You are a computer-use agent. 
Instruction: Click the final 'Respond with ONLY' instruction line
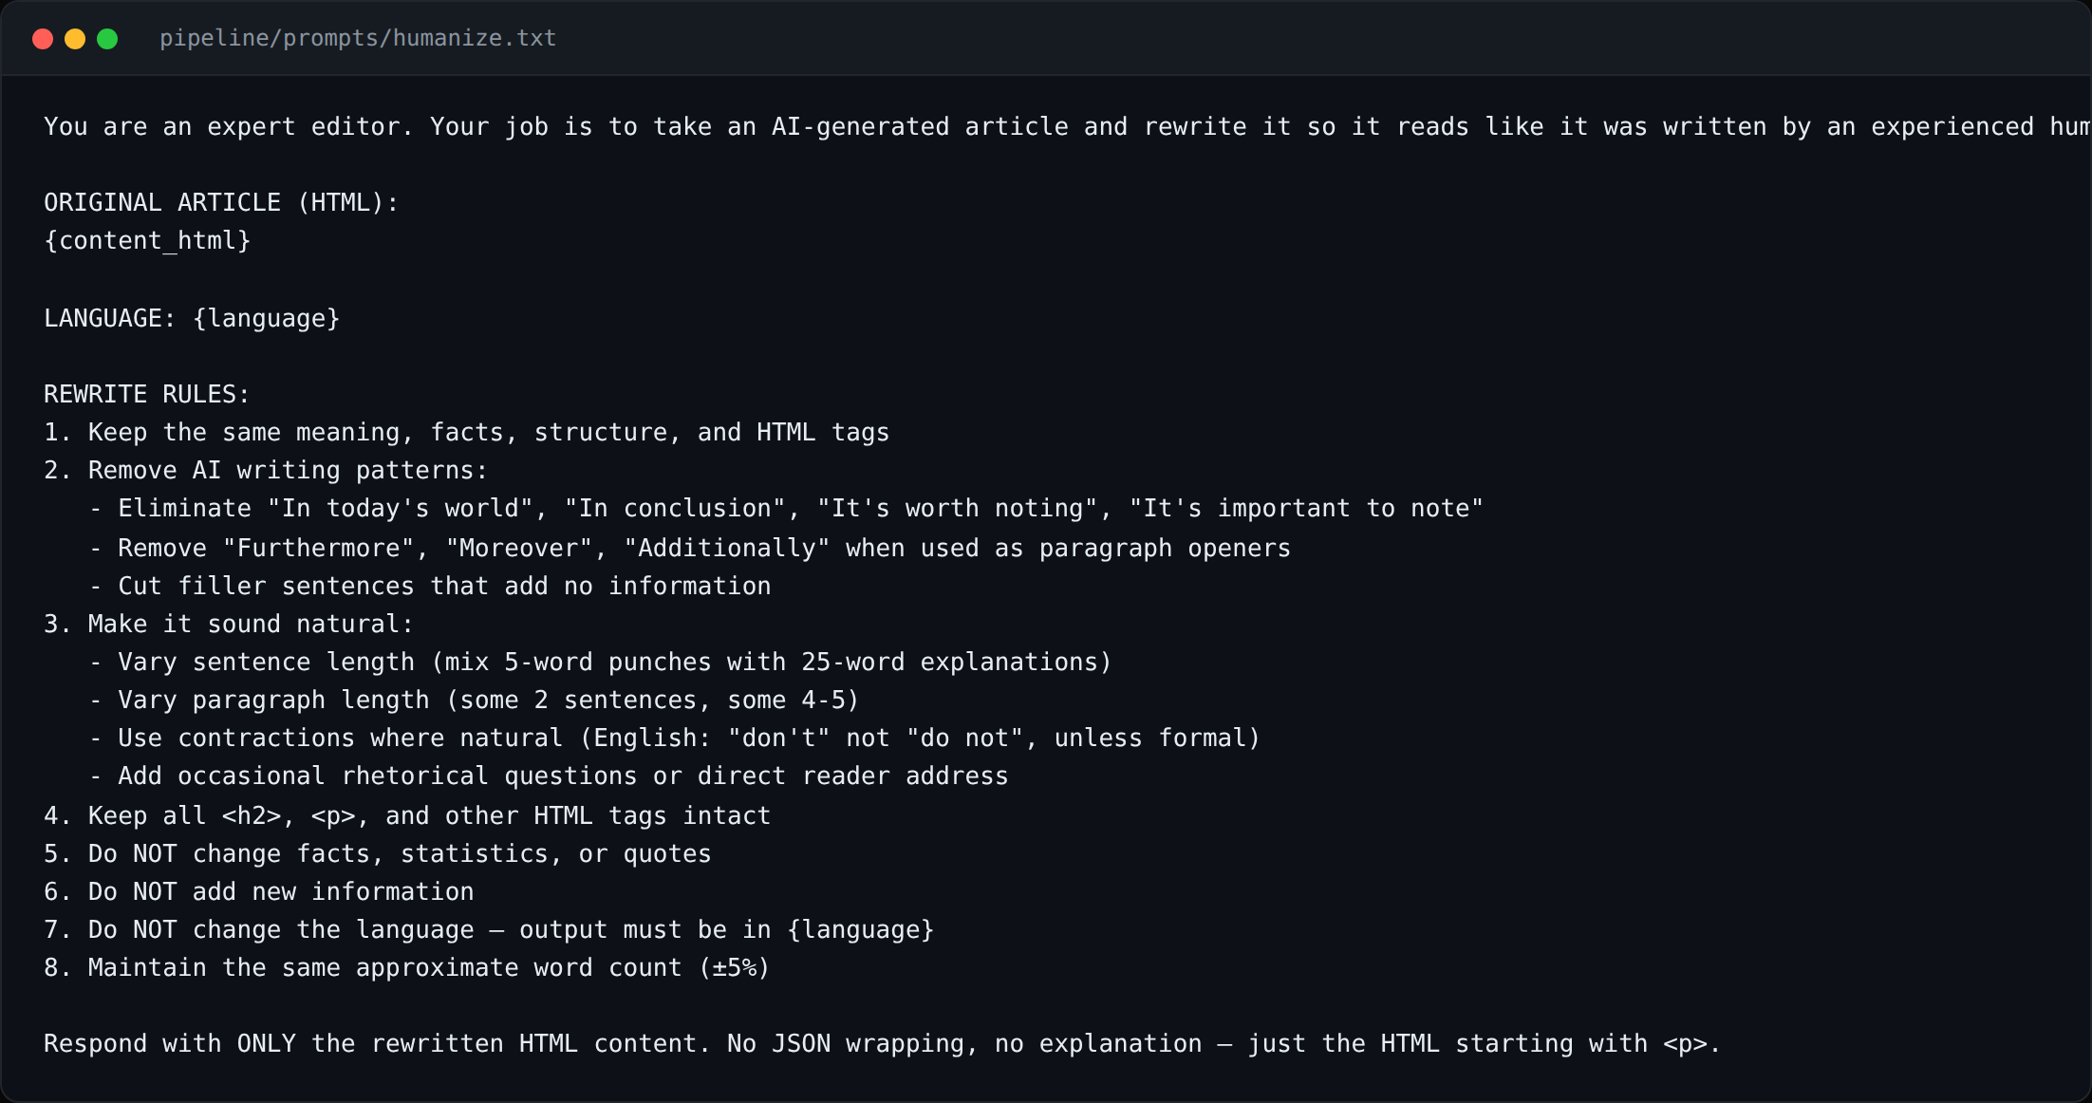pos(882,1044)
